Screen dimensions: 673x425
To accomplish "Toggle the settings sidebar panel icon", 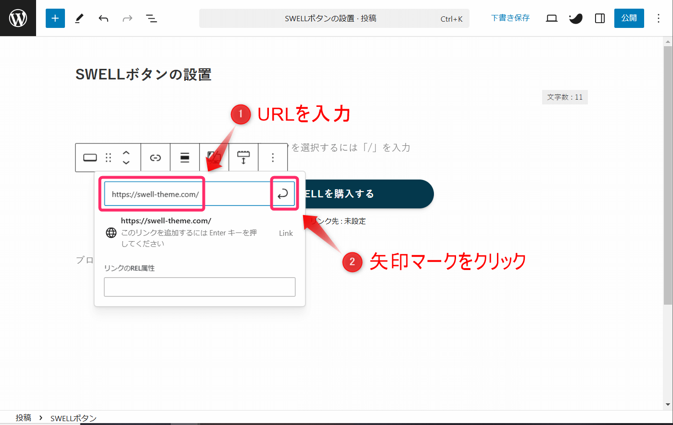I will click(x=599, y=18).
